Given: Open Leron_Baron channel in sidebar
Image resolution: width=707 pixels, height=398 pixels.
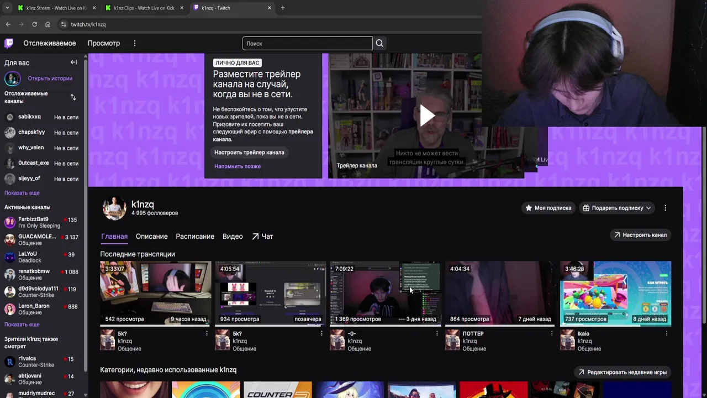Looking at the screenshot, I should coord(42,309).
